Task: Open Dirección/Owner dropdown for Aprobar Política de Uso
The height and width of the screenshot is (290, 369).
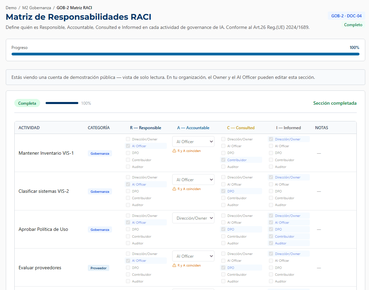Action: (193, 218)
